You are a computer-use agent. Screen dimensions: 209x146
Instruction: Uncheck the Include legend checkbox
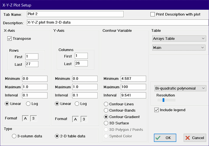tap(156, 110)
